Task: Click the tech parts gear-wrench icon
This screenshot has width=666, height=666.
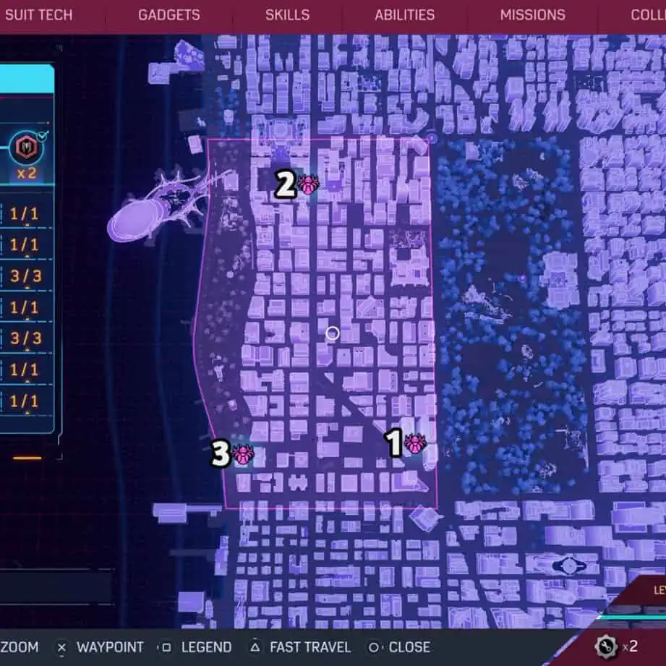Action: [606, 646]
